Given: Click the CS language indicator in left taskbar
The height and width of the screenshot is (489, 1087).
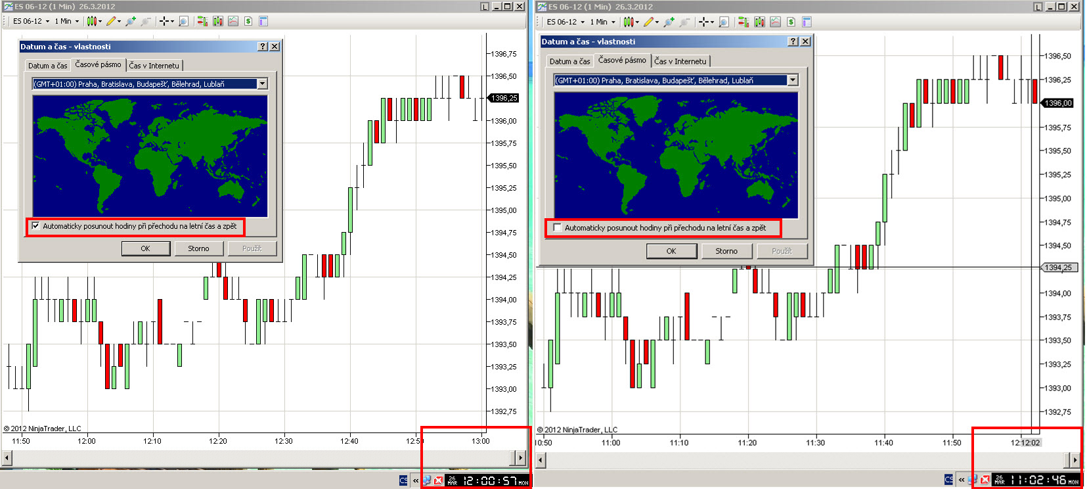Looking at the screenshot, I should point(403,480).
